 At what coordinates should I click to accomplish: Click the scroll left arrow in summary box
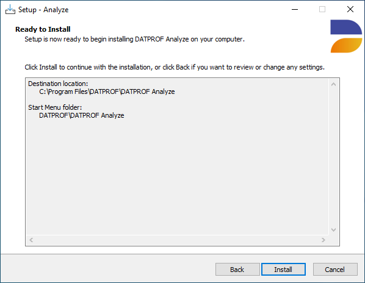pyautogui.click(x=31, y=240)
